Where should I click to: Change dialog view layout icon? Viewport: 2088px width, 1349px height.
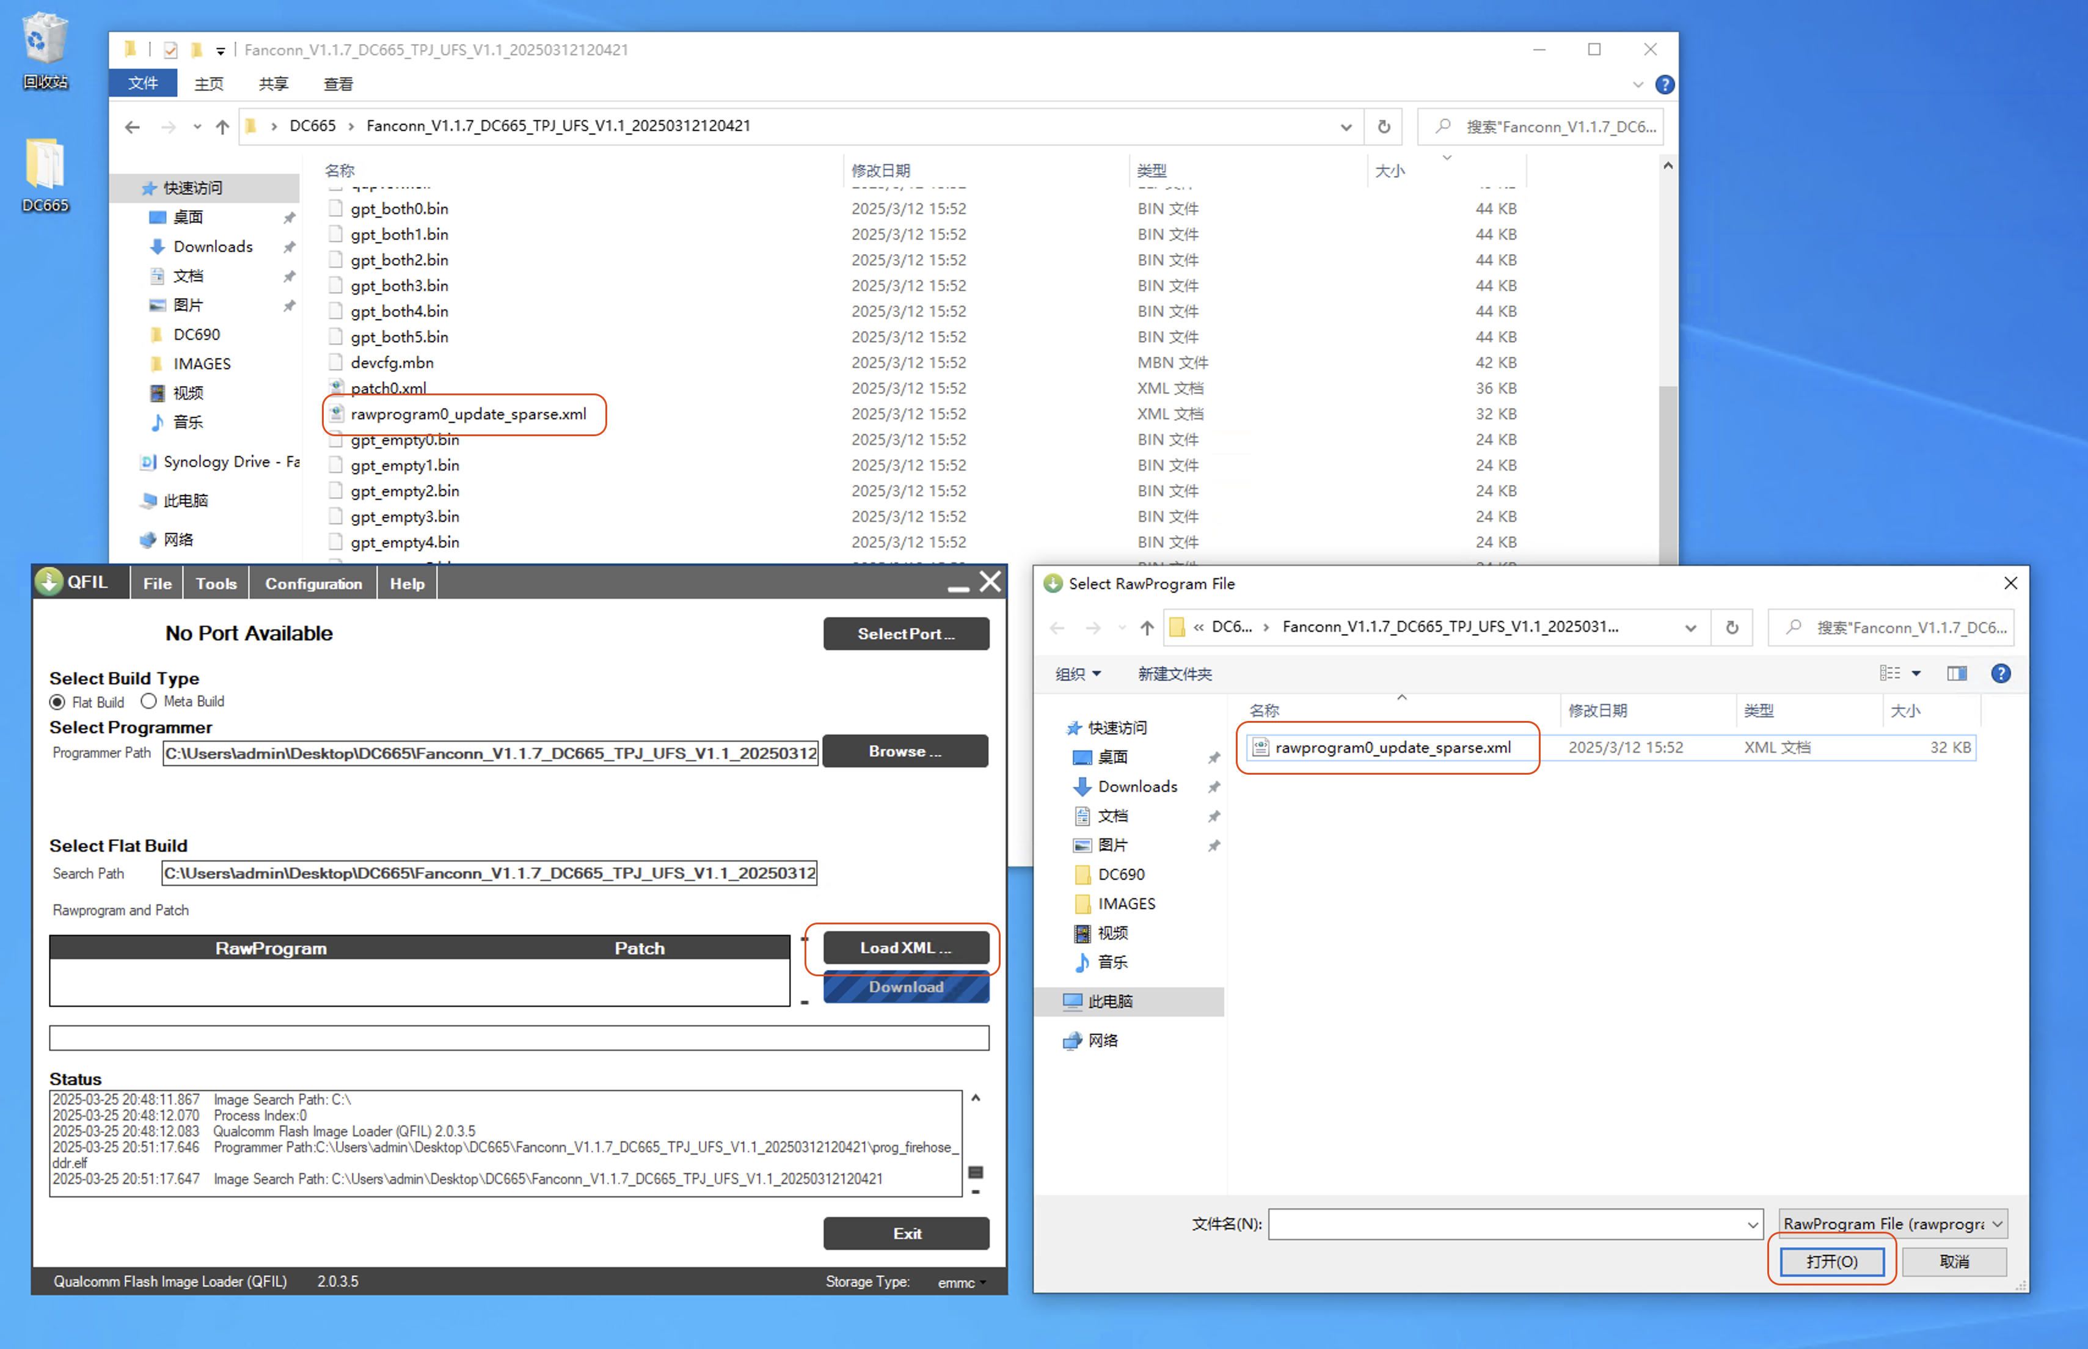click(1889, 674)
